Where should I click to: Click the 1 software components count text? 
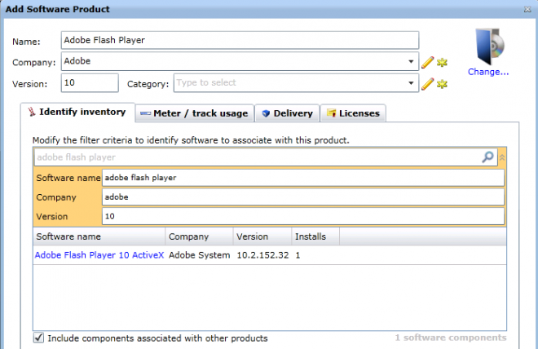tap(451, 338)
